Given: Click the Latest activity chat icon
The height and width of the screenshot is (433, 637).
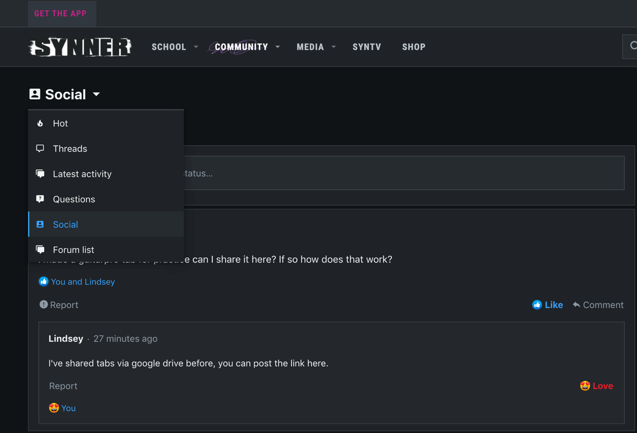Looking at the screenshot, I should (39, 173).
